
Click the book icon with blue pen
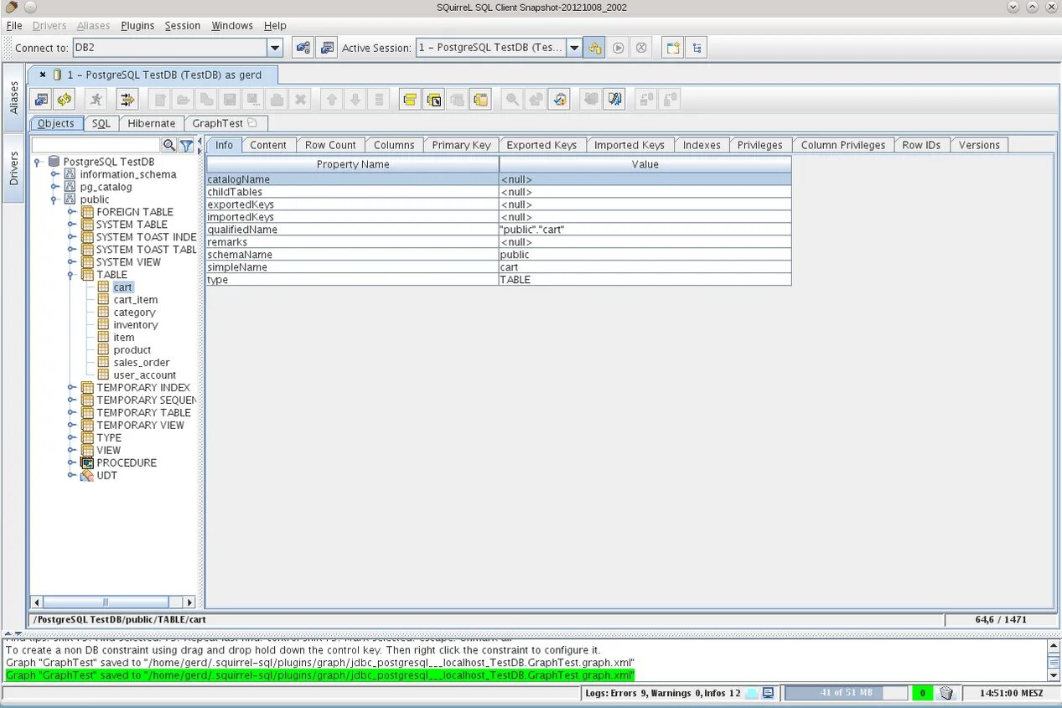coord(614,100)
